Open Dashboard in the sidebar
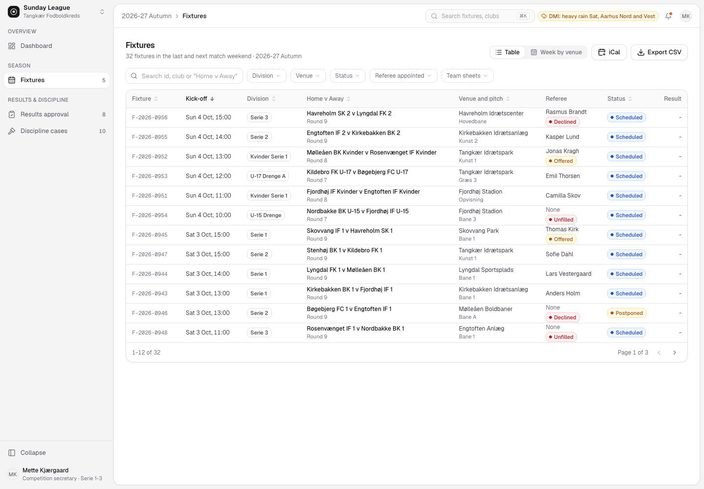The height and width of the screenshot is (489, 704). pos(57,46)
